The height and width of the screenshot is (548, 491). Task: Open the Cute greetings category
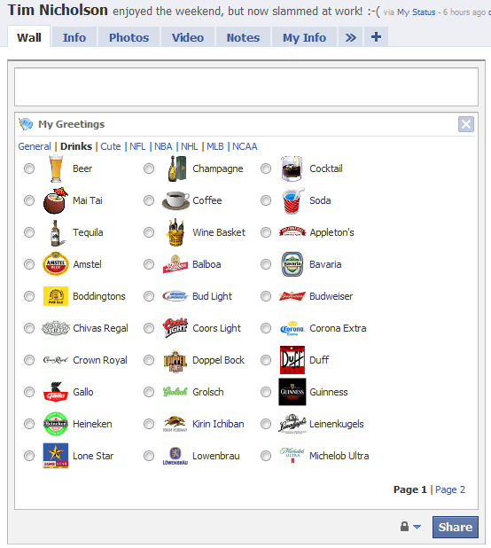[111, 146]
